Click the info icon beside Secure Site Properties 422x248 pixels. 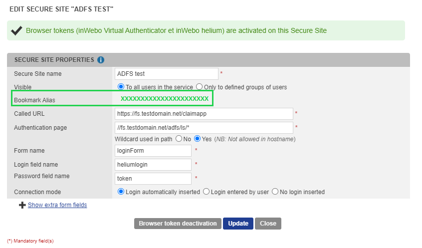tap(101, 60)
